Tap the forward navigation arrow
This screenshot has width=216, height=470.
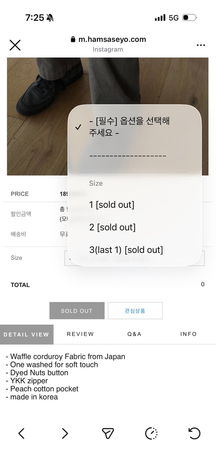[65, 433]
